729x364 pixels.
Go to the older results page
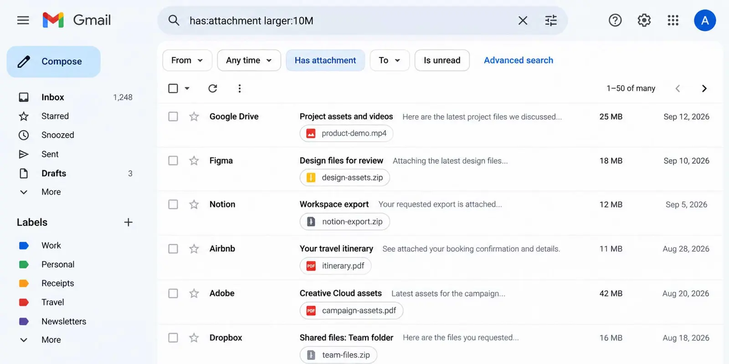tap(704, 88)
